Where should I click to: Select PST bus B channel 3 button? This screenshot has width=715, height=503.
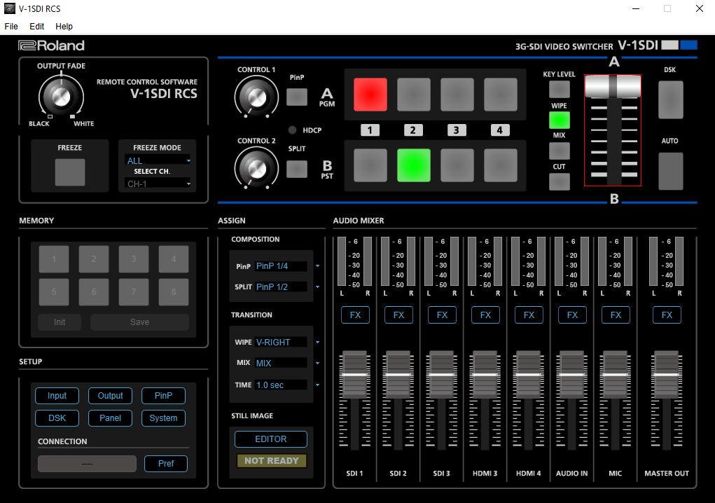[x=457, y=165]
